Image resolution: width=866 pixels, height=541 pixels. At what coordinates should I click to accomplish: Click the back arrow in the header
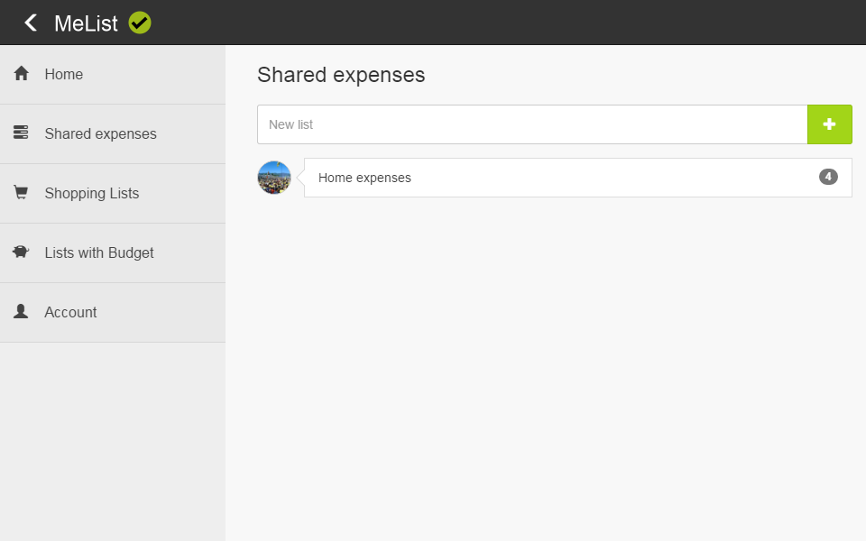[31, 23]
